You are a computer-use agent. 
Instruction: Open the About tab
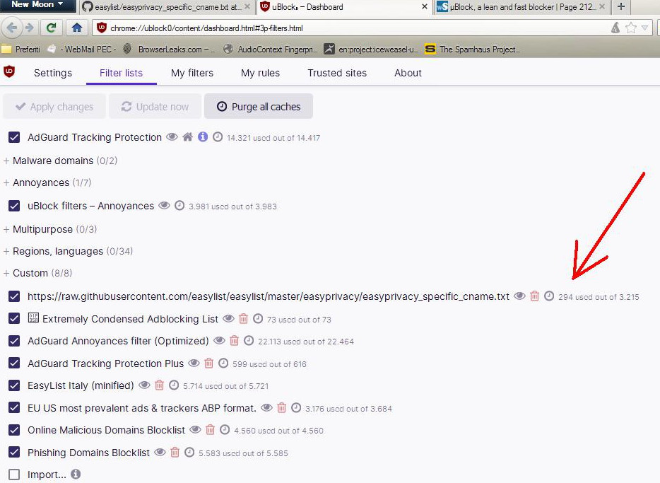(x=408, y=73)
